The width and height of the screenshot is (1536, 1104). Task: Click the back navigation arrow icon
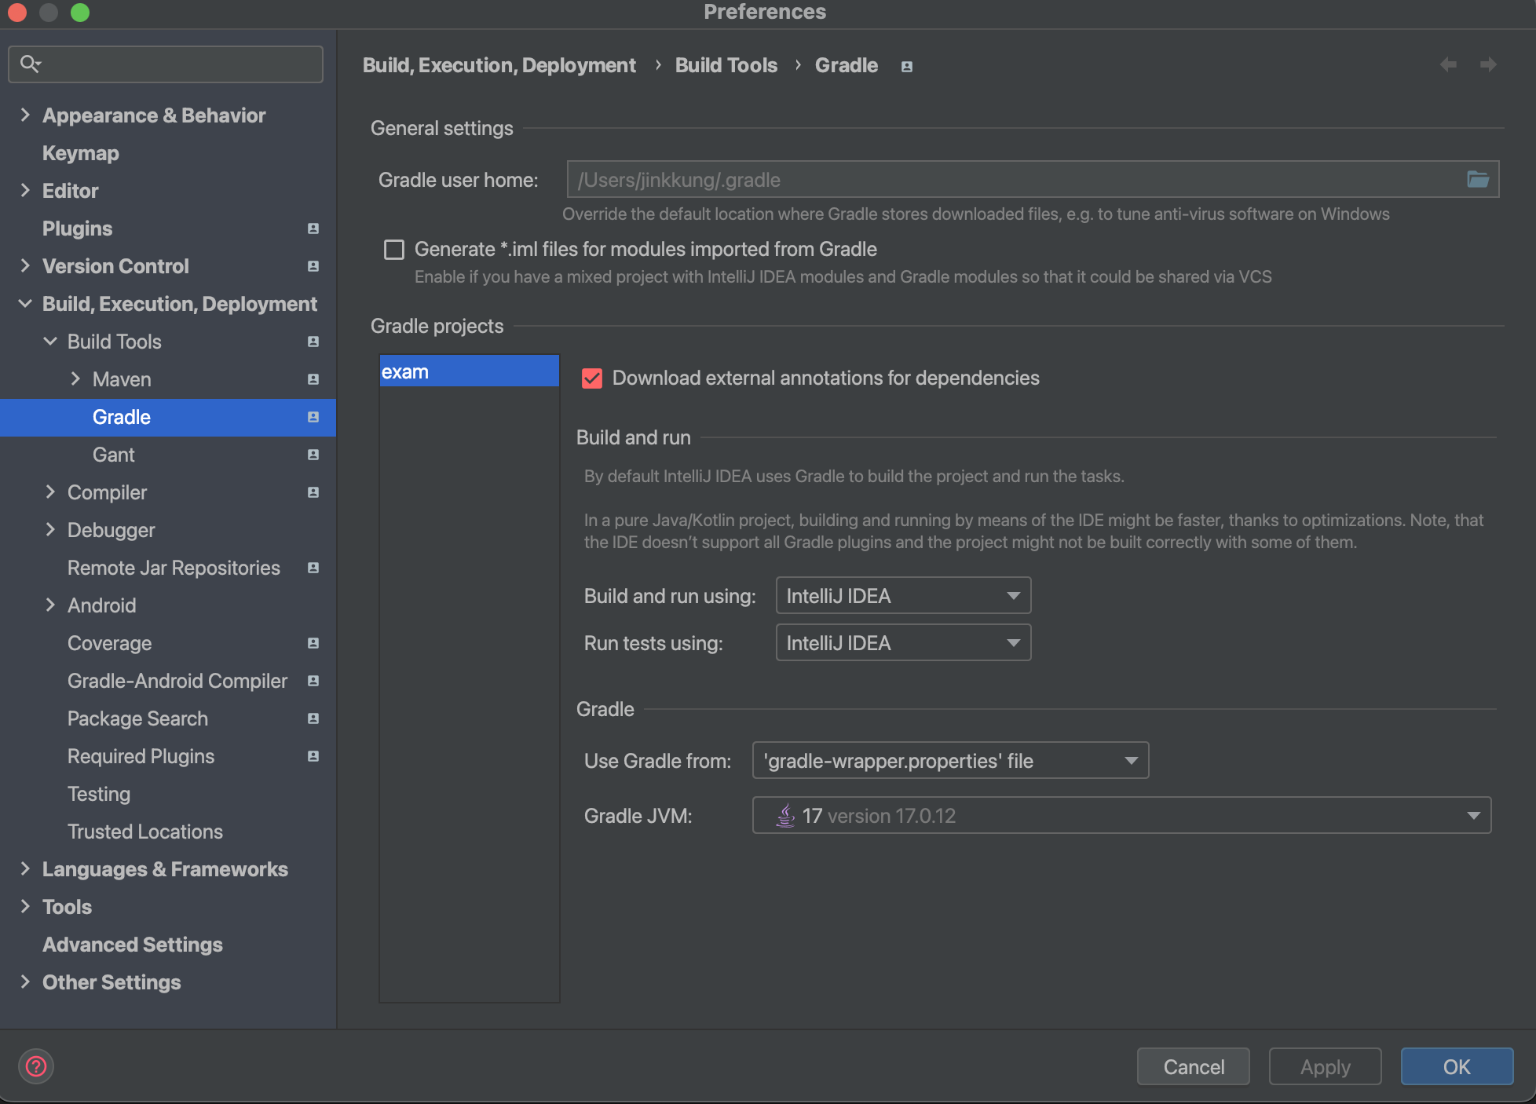(x=1448, y=65)
